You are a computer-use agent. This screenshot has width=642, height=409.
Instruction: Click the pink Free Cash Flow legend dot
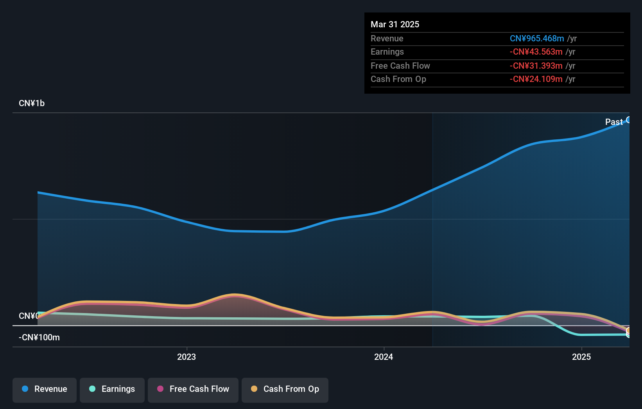pos(160,389)
